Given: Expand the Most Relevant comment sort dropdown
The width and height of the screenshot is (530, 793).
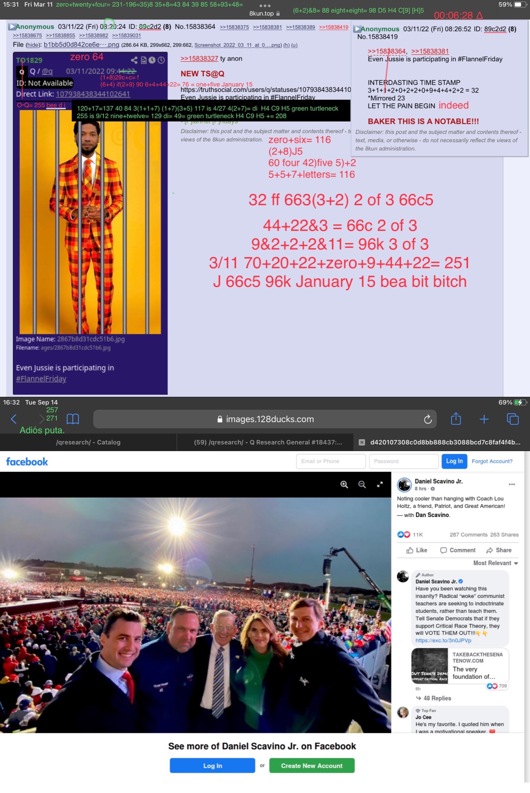Looking at the screenshot, I should pos(495,563).
